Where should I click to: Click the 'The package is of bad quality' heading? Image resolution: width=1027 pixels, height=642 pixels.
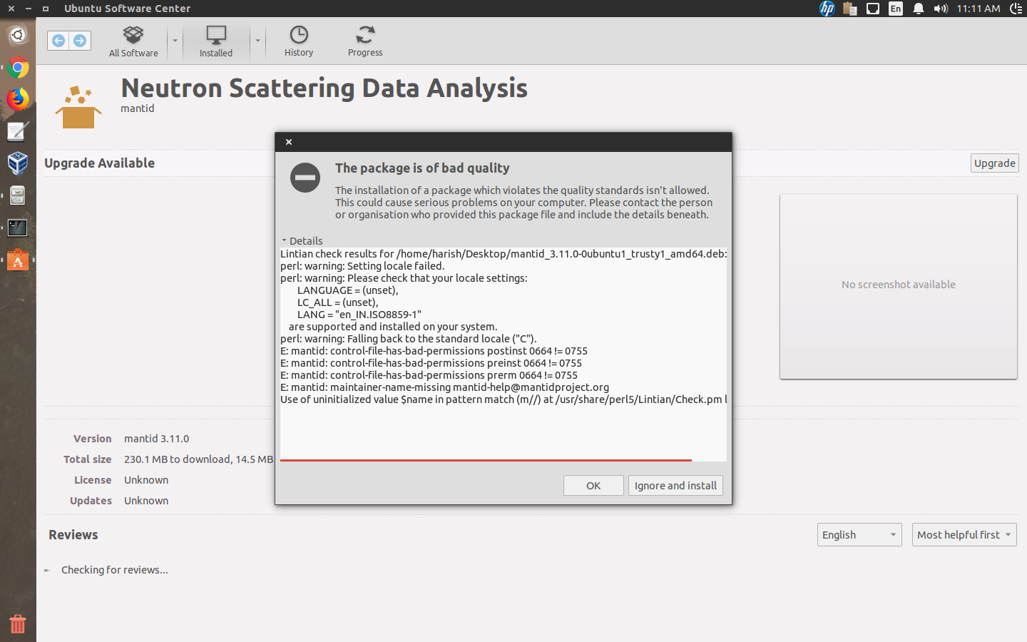pyautogui.click(x=422, y=168)
